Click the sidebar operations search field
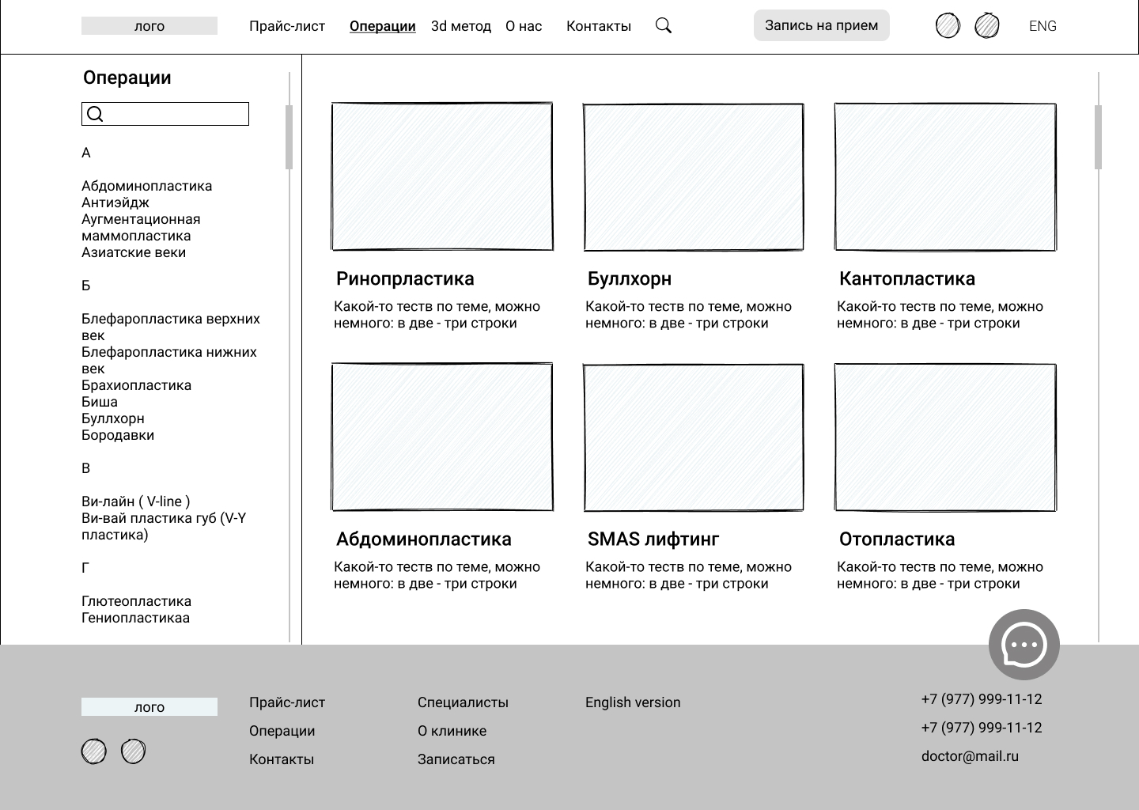Viewport: 1139px width, 810px height. click(165, 114)
